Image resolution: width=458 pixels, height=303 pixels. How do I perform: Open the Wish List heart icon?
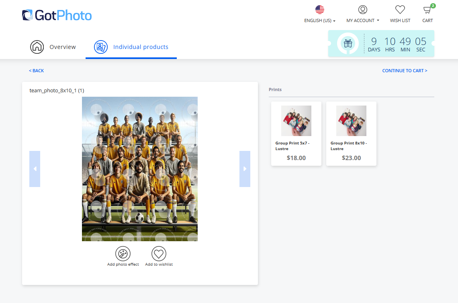(400, 10)
